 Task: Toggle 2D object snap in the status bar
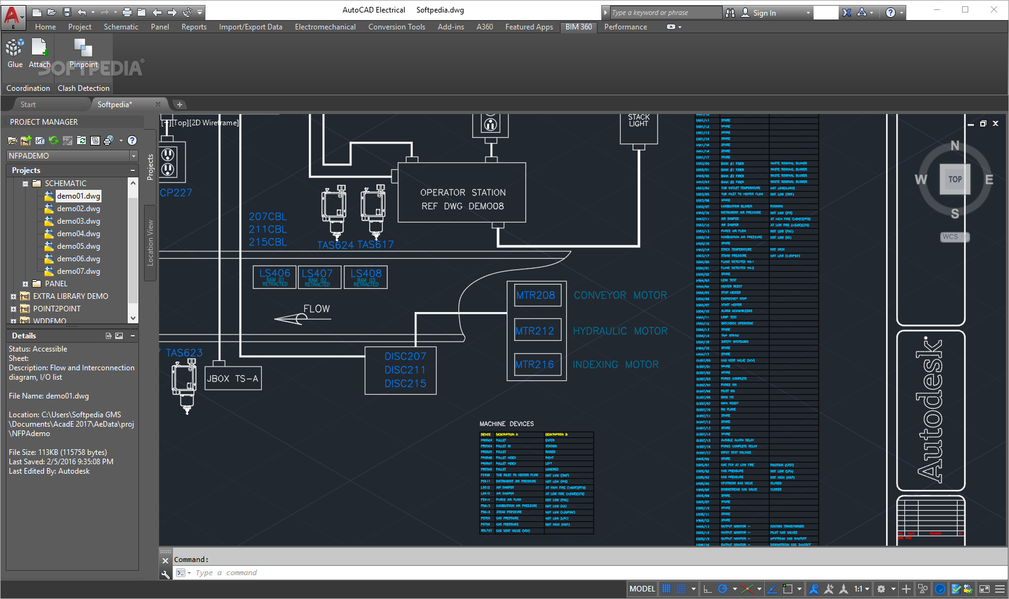pyautogui.click(x=788, y=589)
